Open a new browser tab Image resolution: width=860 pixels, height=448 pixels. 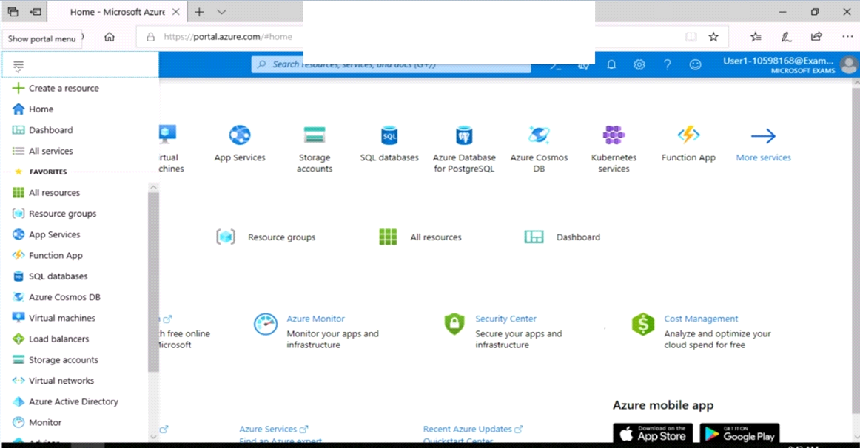coord(199,12)
